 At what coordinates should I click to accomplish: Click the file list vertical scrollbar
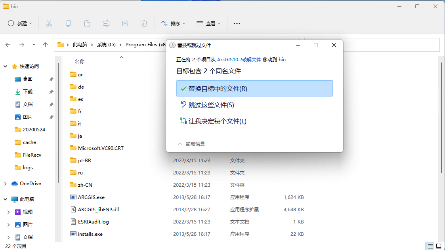[x=441, y=117]
